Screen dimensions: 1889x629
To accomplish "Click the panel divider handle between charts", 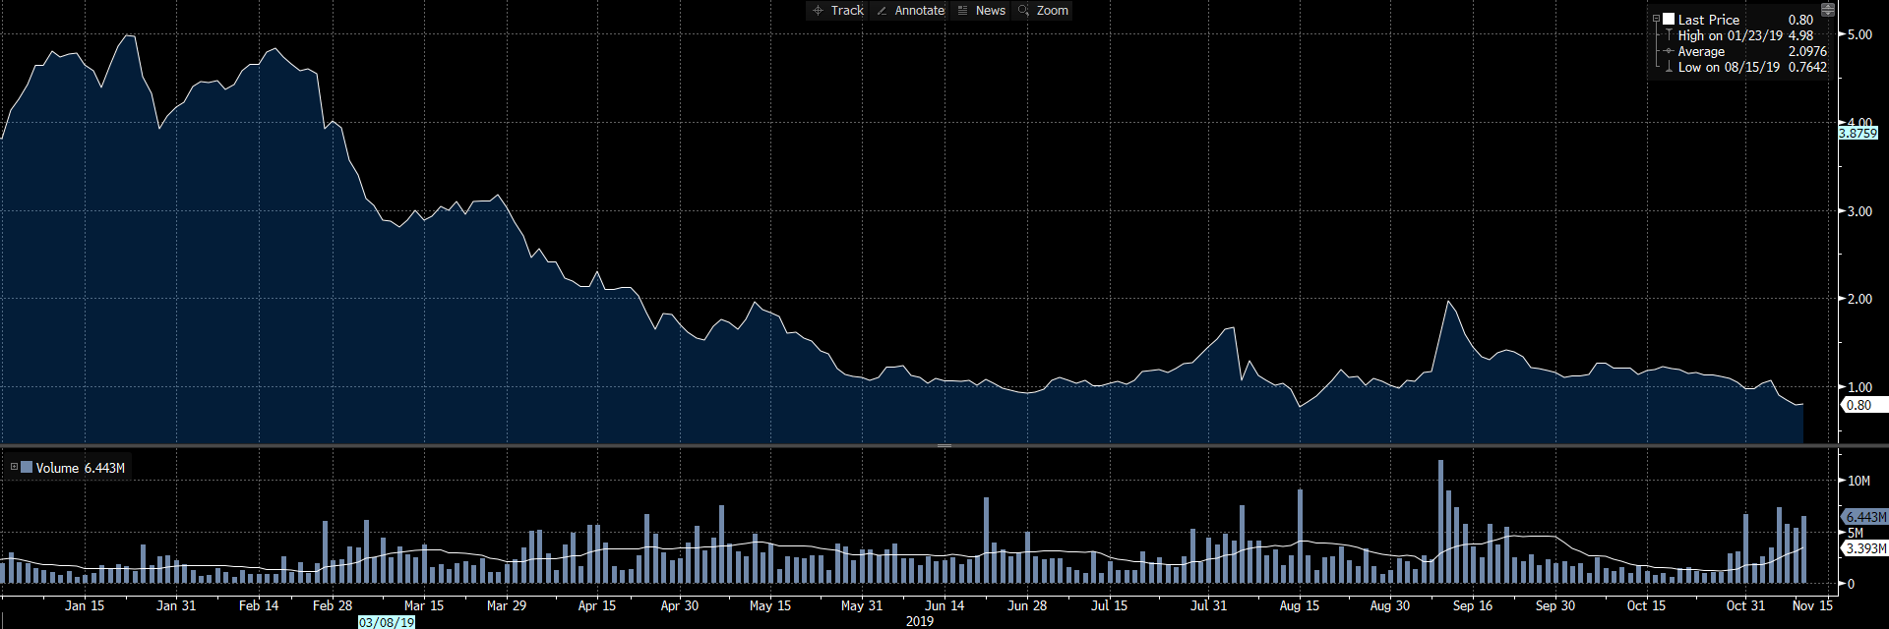I will point(944,446).
